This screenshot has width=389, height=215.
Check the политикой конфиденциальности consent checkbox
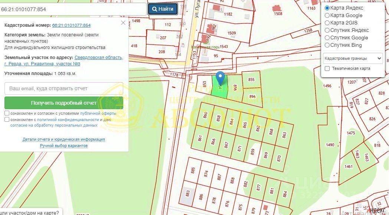pyautogui.click(x=7, y=120)
